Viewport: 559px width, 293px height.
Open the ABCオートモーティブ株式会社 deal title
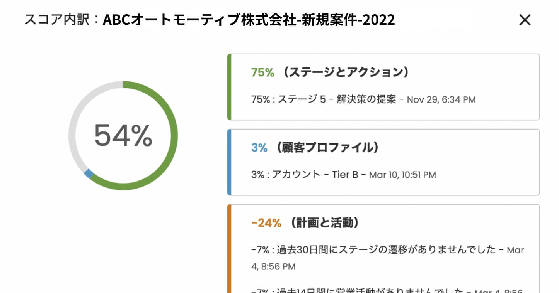(249, 21)
